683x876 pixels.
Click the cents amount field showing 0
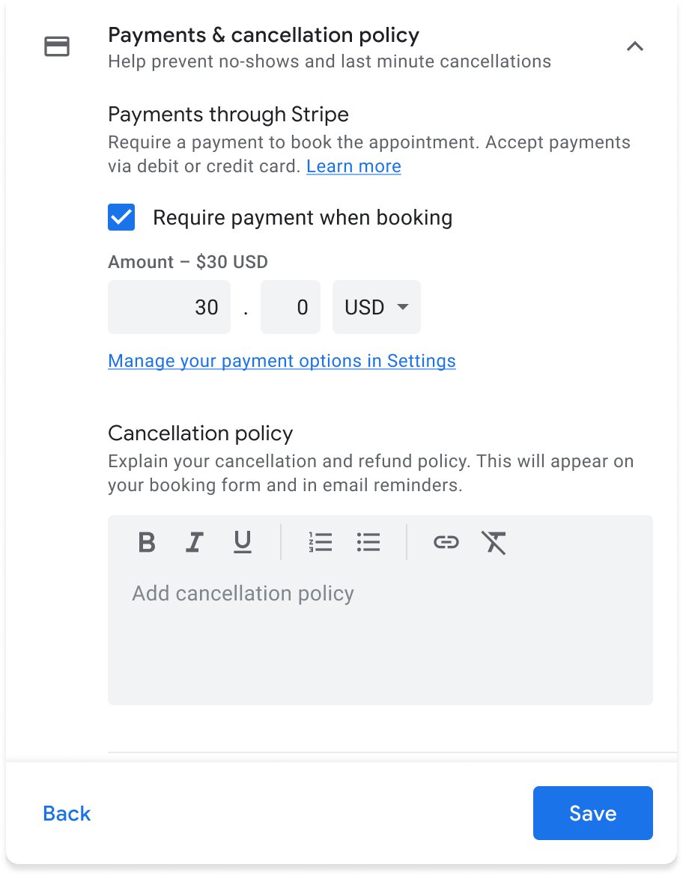(291, 307)
